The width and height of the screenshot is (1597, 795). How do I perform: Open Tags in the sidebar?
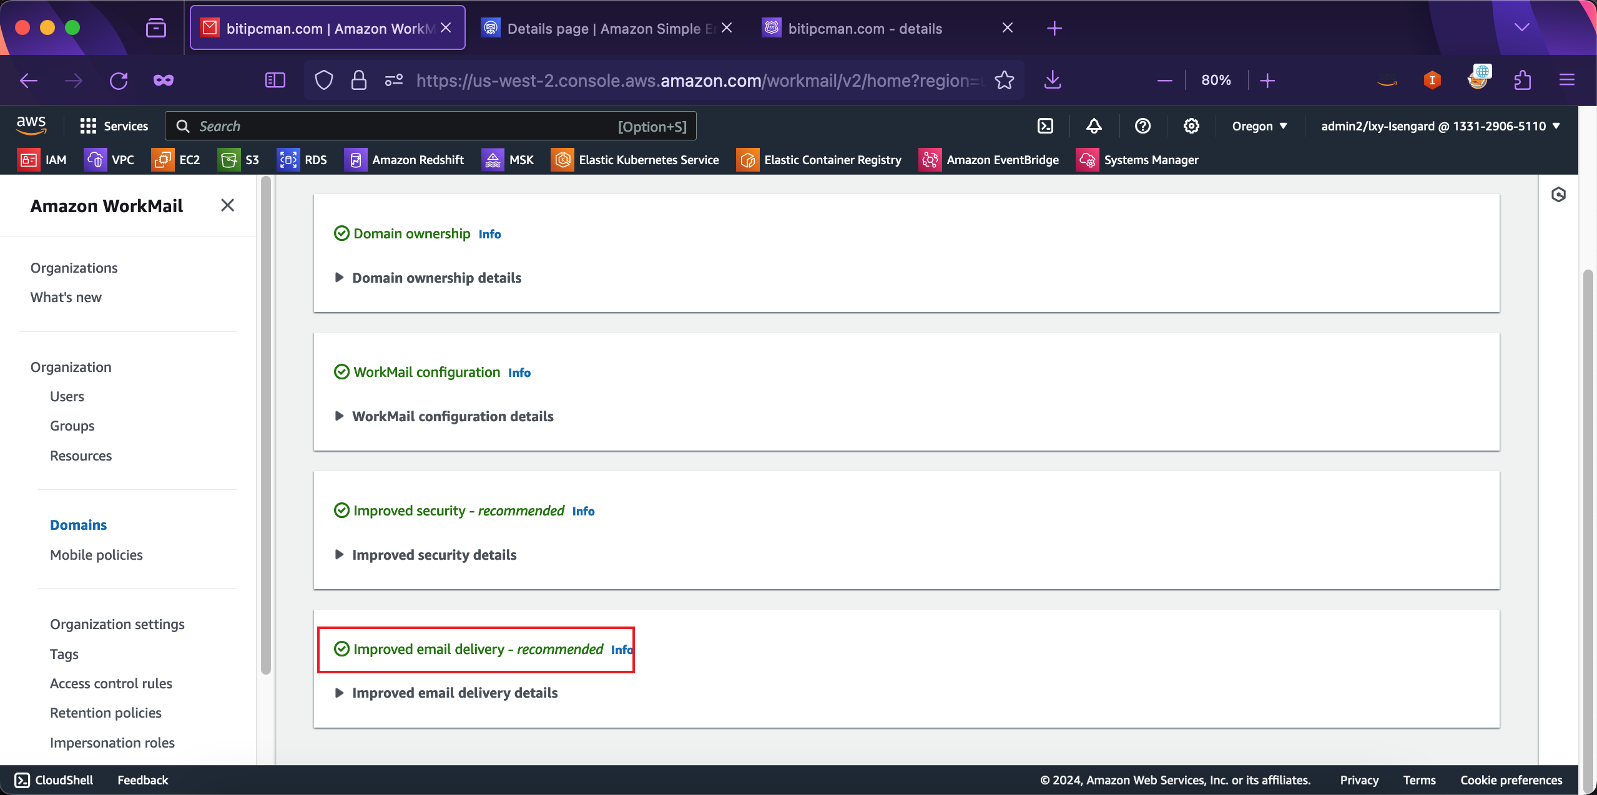(x=64, y=654)
